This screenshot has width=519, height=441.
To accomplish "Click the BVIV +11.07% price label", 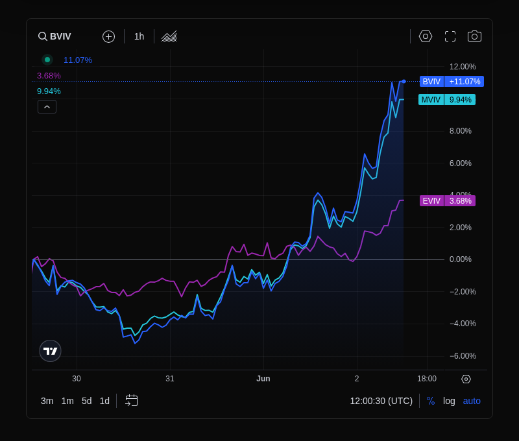I will (452, 81).
